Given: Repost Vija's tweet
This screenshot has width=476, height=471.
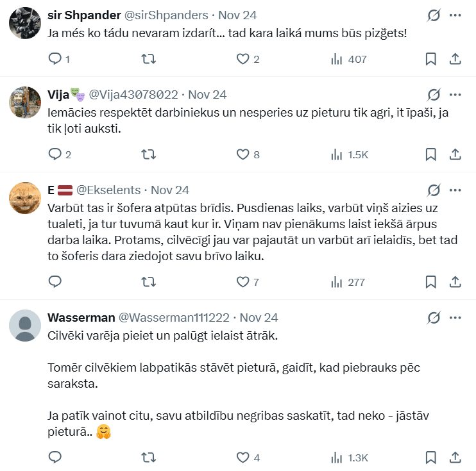Looking at the screenshot, I should [x=148, y=154].
